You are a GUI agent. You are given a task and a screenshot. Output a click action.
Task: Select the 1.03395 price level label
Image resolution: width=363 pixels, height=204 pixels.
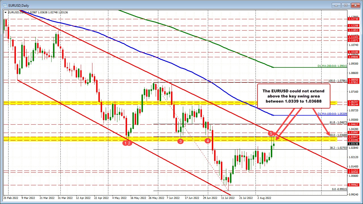[x=353, y=140]
